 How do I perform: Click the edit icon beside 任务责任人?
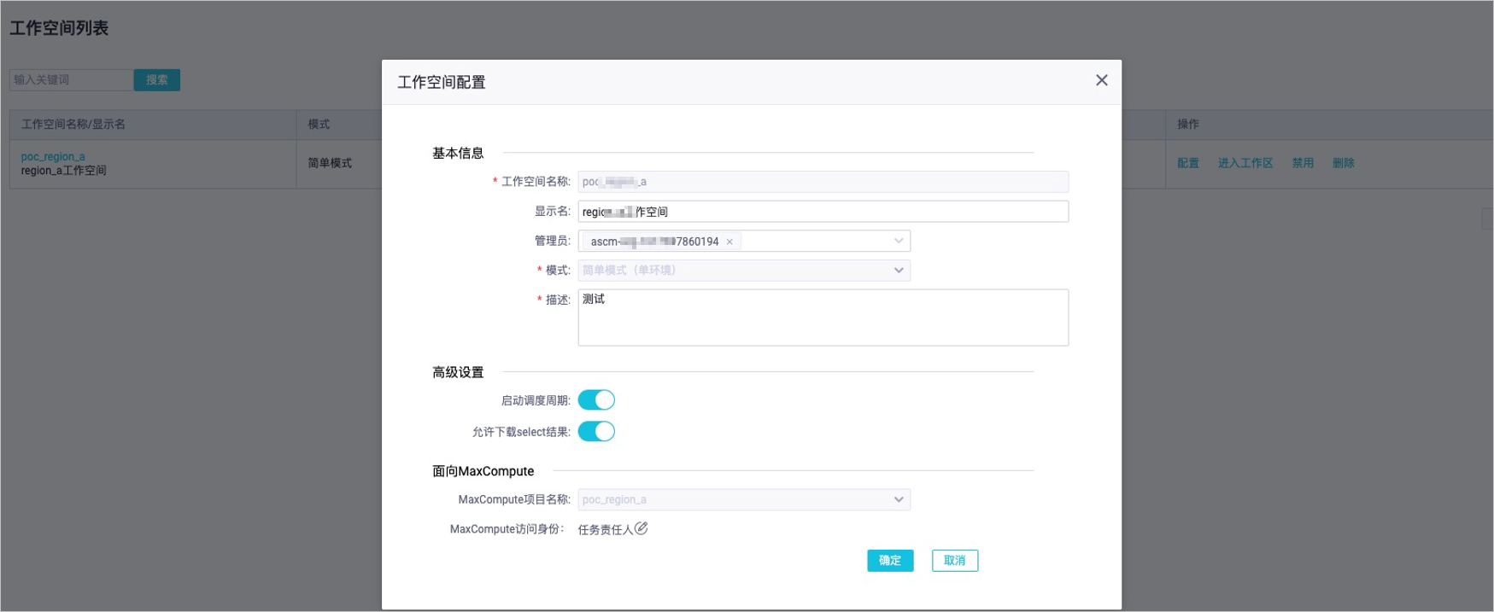[641, 529]
